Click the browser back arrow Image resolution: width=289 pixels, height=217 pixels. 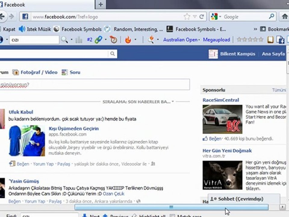(2, 17)
